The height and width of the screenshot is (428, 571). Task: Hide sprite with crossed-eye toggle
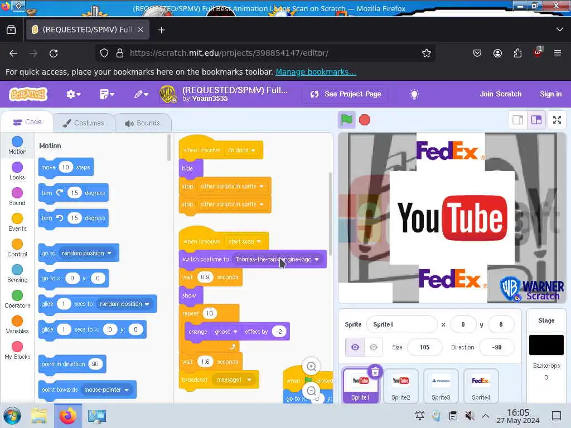coord(373,347)
